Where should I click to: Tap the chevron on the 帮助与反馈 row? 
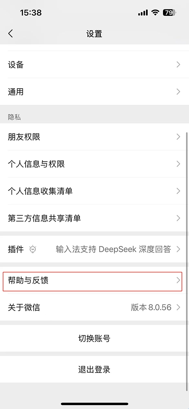pyautogui.click(x=178, y=280)
